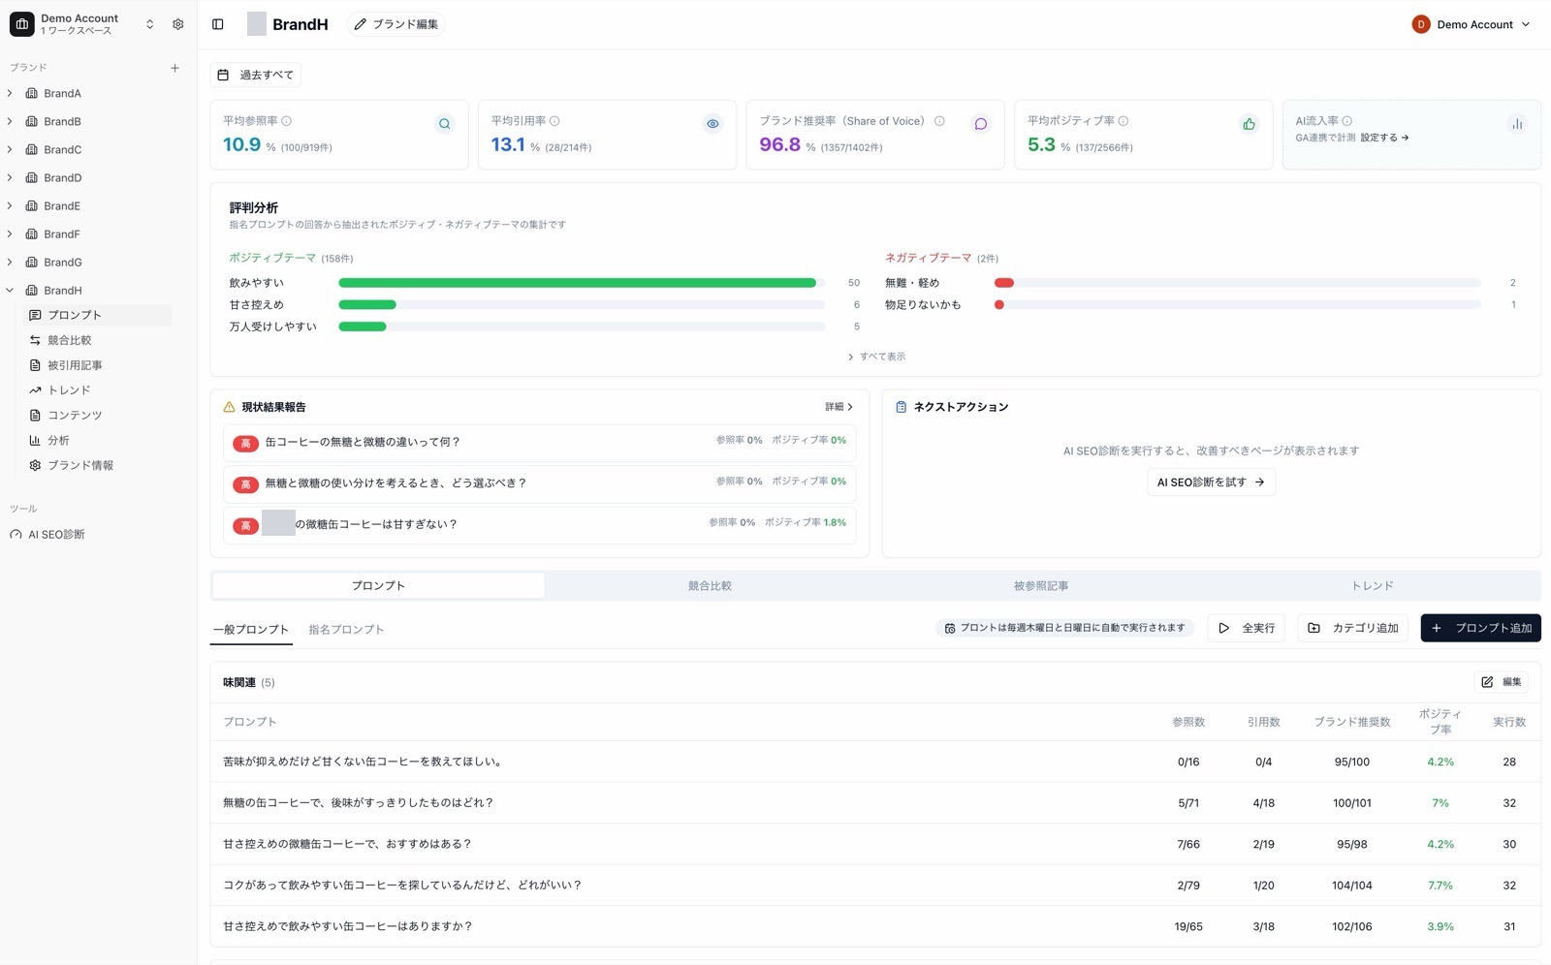
Task: Click the ブランド編集 button
Action: tap(396, 24)
